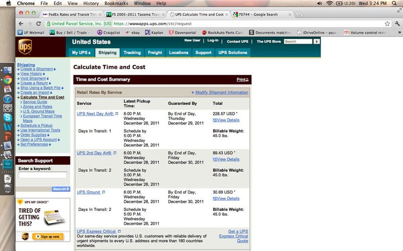Click the browser forward arrow

point(30,24)
